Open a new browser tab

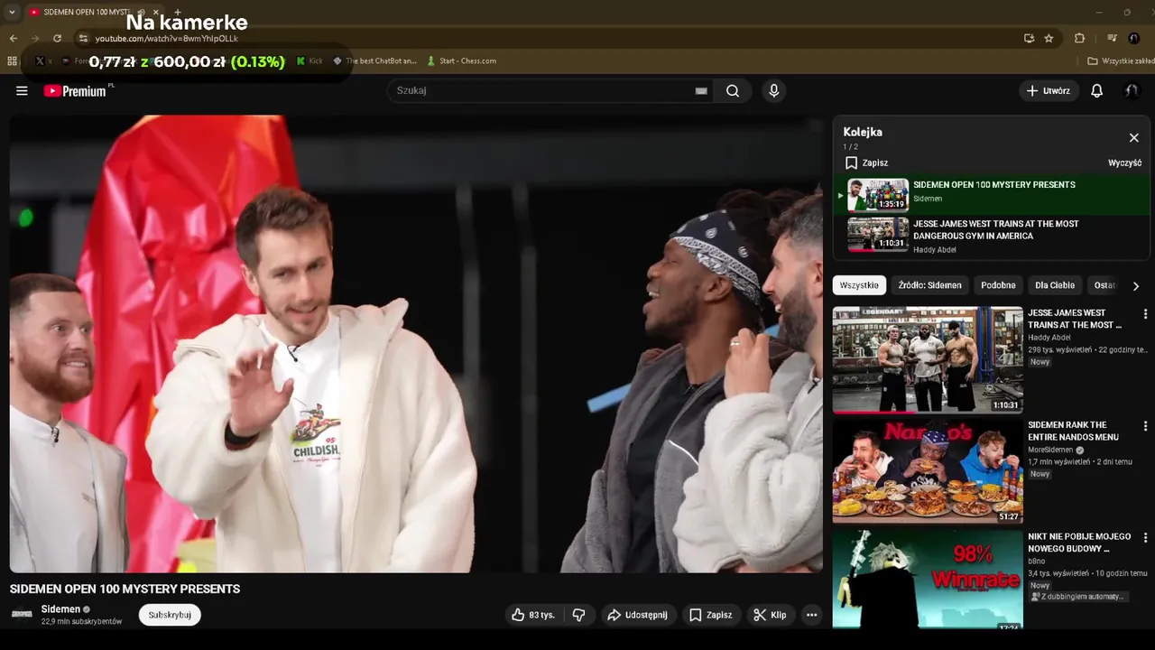177,13
